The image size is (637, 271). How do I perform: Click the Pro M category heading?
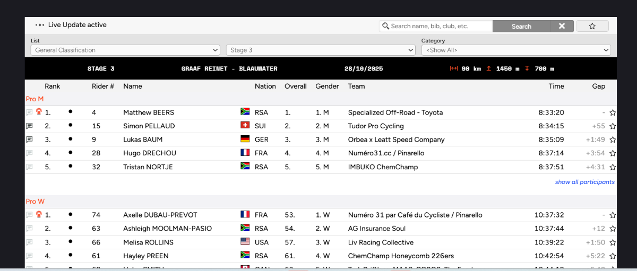click(x=35, y=99)
